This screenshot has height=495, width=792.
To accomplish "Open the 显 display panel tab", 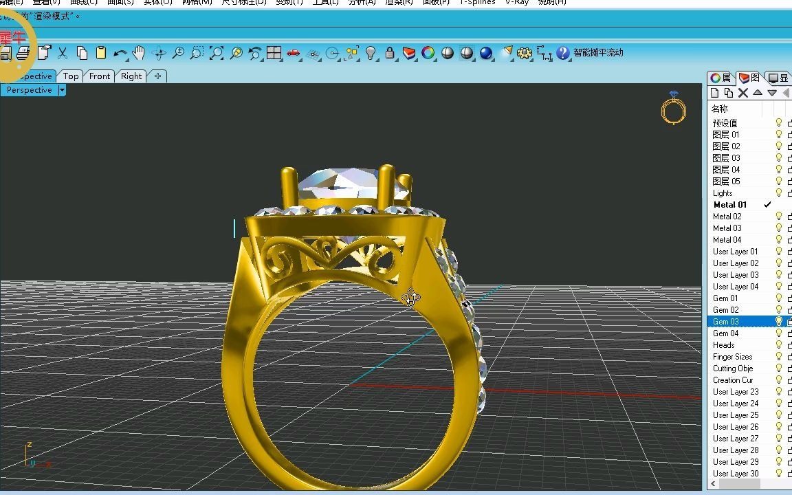I will tap(778, 78).
